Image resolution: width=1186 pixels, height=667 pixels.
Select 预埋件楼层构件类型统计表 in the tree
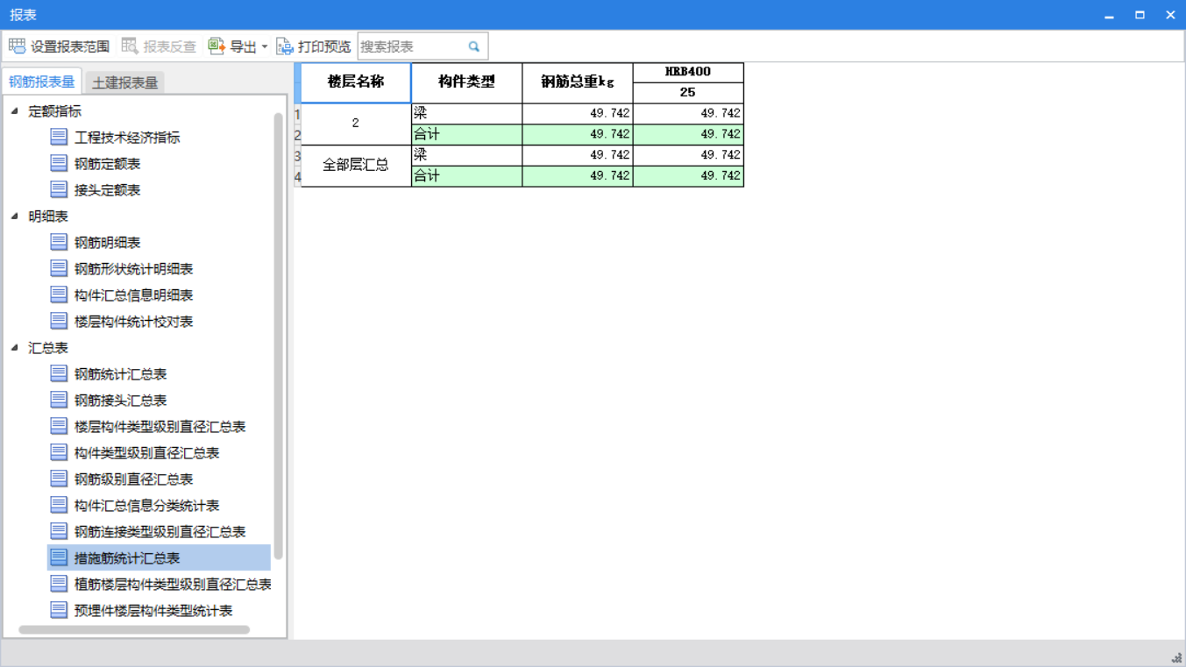click(153, 611)
